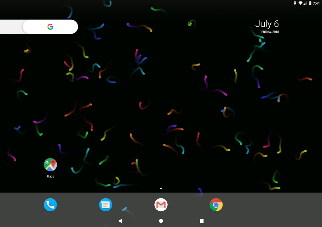This screenshot has width=322, height=227.
Task: Tap the back navigation triangle
Action: coord(120,221)
